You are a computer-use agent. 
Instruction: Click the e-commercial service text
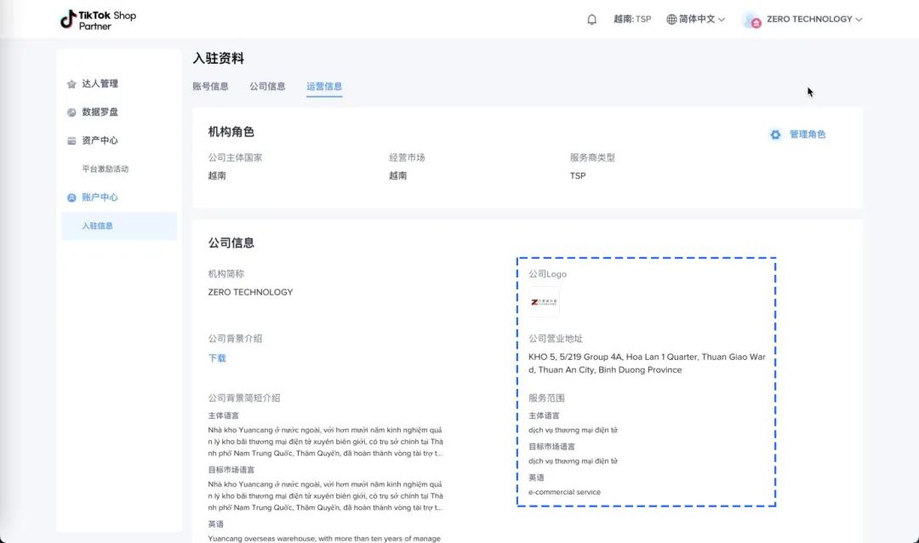click(564, 492)
